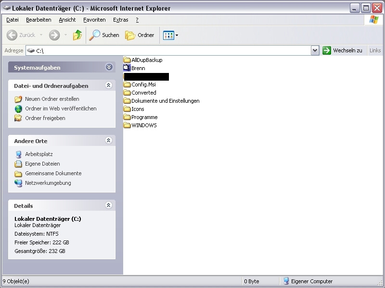Image resolution: width=385 pixels, height=288 pixels.
Task: Click the green up-folder toolbar icon
Action: click(77, 35)
